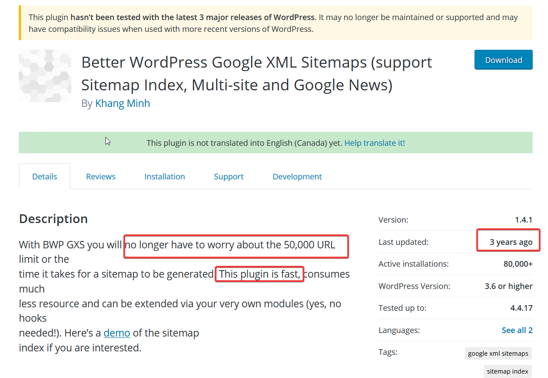
Task: Go to the Support tab
Action: pyautogui.click(x=229, y=176)
